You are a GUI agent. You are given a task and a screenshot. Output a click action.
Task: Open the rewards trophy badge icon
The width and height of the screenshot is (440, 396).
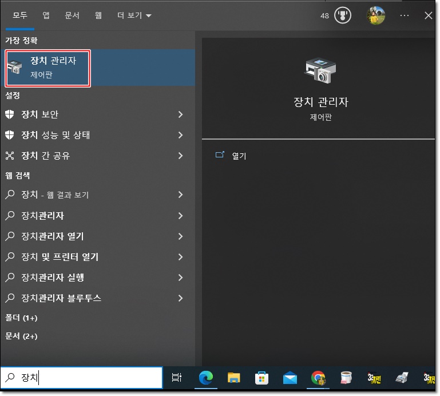(342, 15)
